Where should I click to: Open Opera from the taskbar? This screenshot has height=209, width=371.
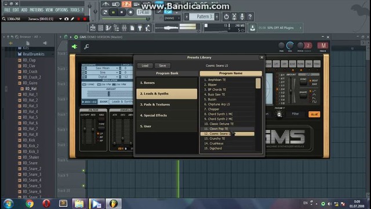pos(46,204)
